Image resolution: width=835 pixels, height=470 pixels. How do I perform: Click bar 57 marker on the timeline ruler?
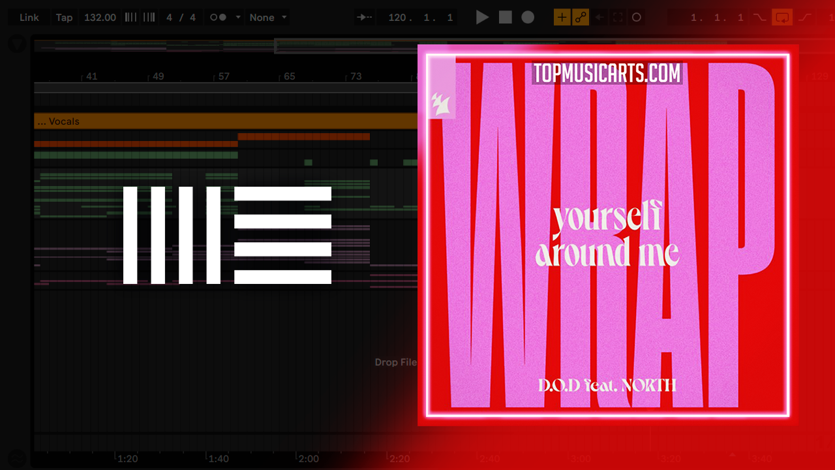[x=224, y=76]
